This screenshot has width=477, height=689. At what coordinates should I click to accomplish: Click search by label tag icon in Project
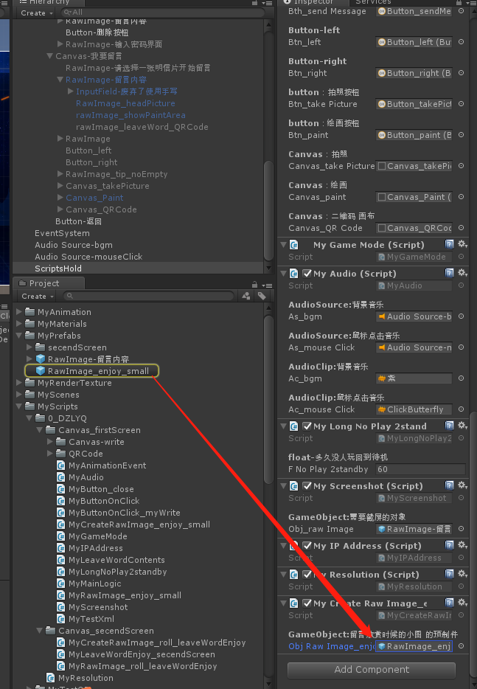pos(262,296)
